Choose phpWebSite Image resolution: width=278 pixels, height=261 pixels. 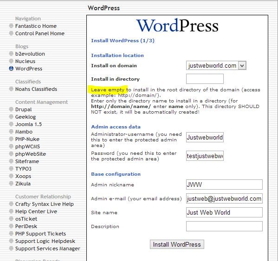coord(31,154)
